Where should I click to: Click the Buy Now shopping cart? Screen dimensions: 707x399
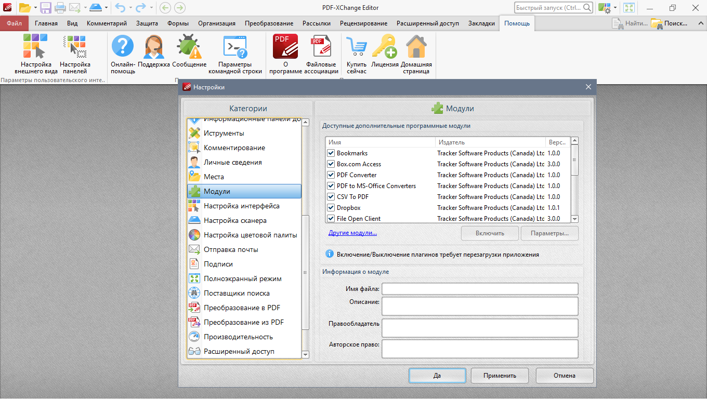[357, 47]
